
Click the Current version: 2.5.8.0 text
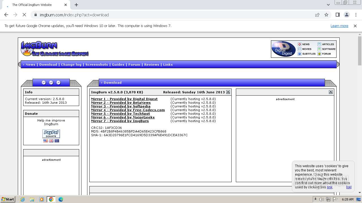tap(44, 99)
